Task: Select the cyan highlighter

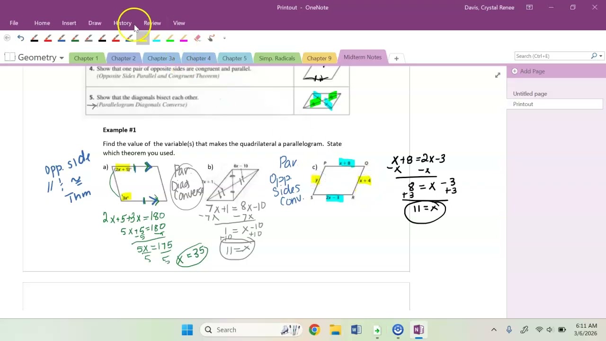Action: coord(156,38)
